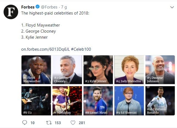Click the @Forbes handle

point(49,7)
